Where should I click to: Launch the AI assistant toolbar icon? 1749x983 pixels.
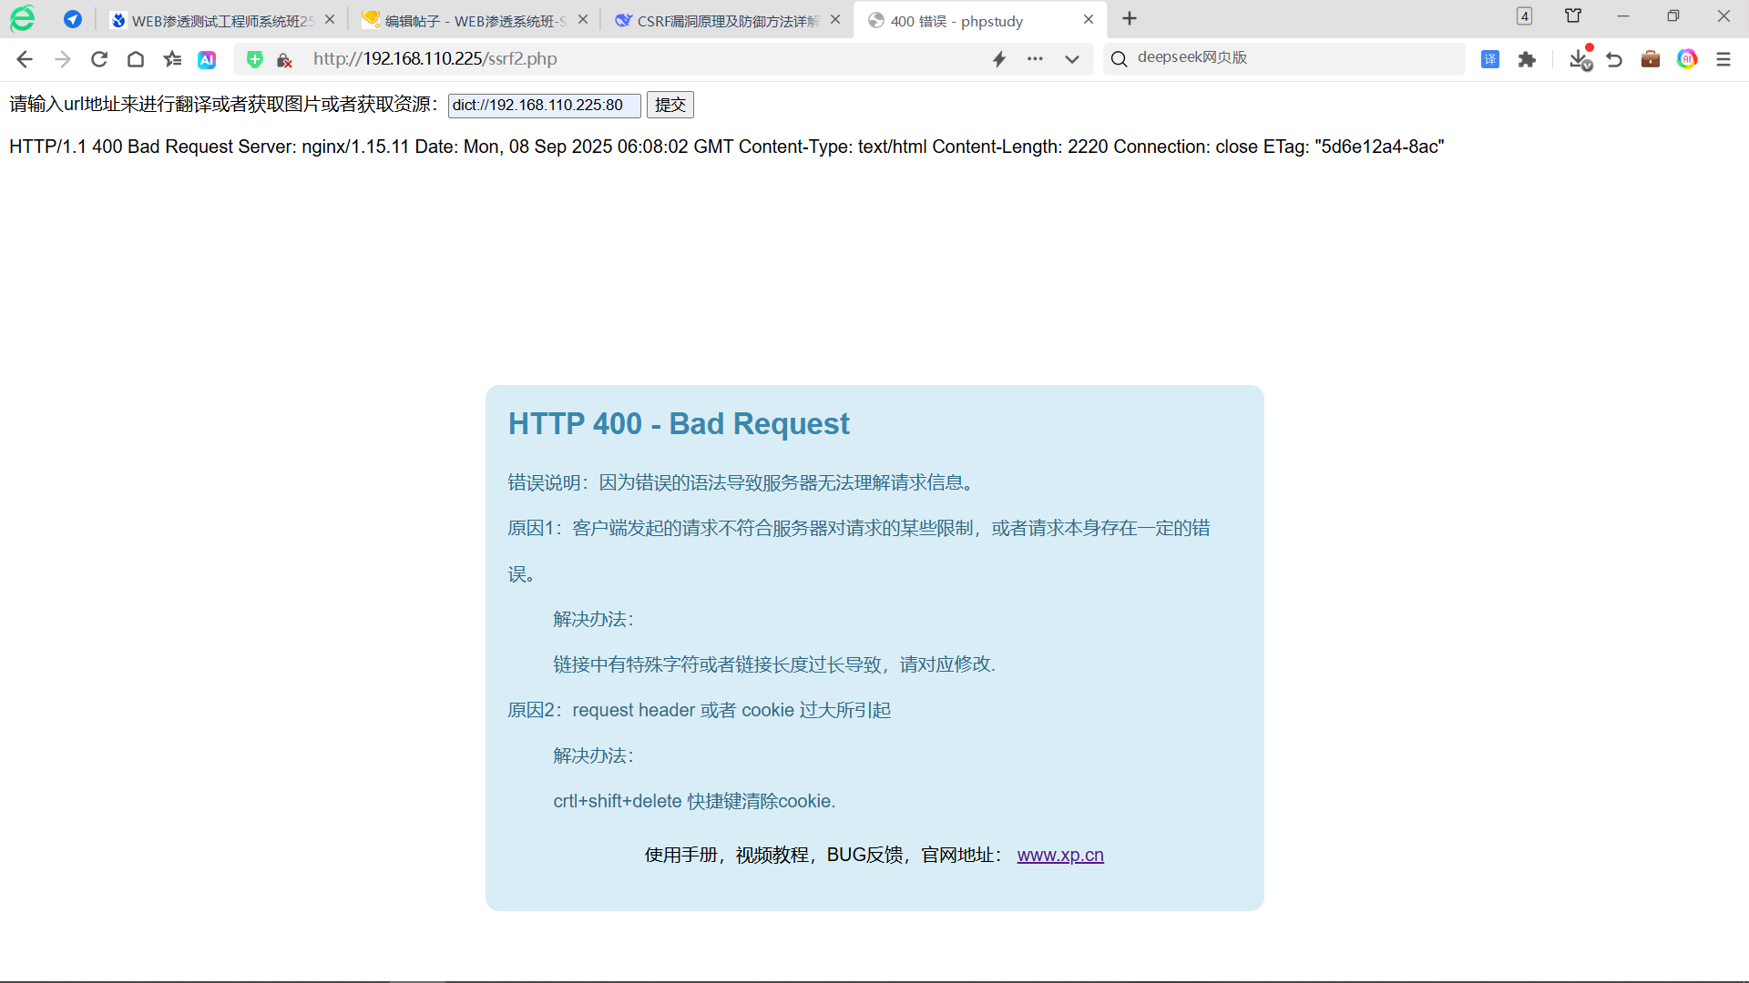click(x=207, y=59)
